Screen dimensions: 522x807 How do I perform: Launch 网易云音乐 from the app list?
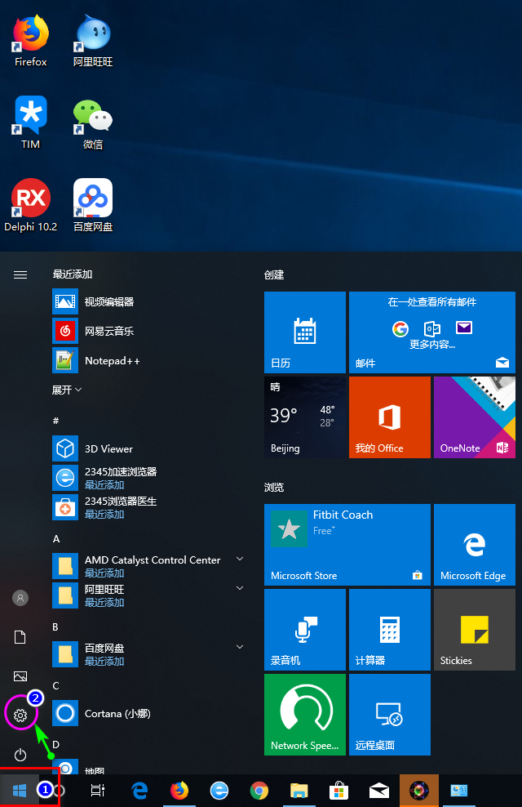click(x=149, y=331)
